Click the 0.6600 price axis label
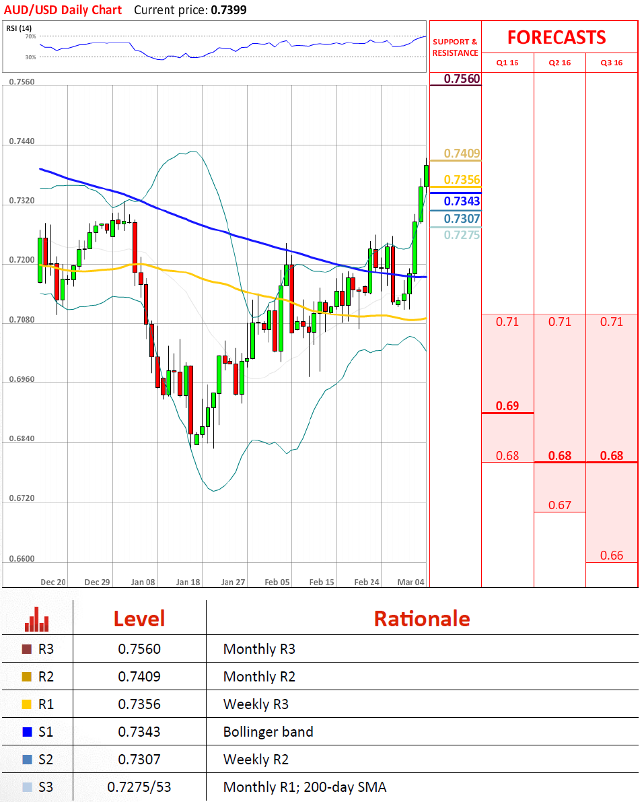644x802 pixels. 22,558
